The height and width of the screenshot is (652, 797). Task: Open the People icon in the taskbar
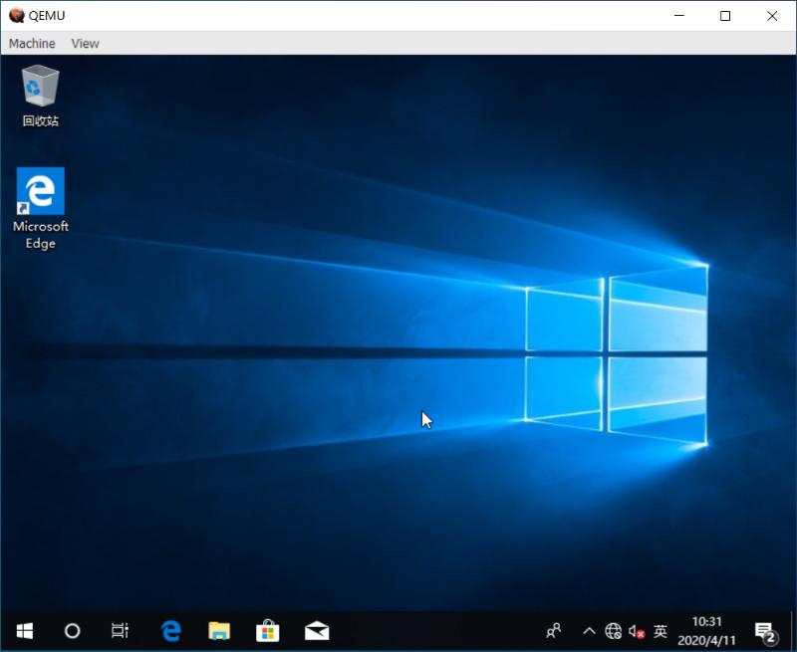click(555, 630)
